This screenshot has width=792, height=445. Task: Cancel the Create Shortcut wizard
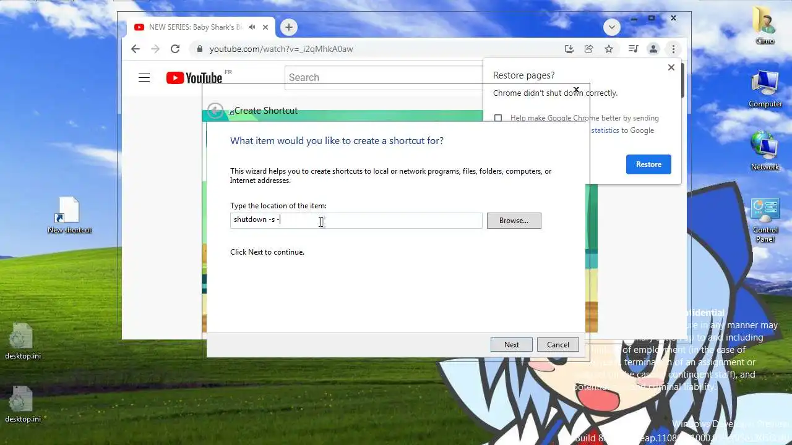(x=557, y=345)
